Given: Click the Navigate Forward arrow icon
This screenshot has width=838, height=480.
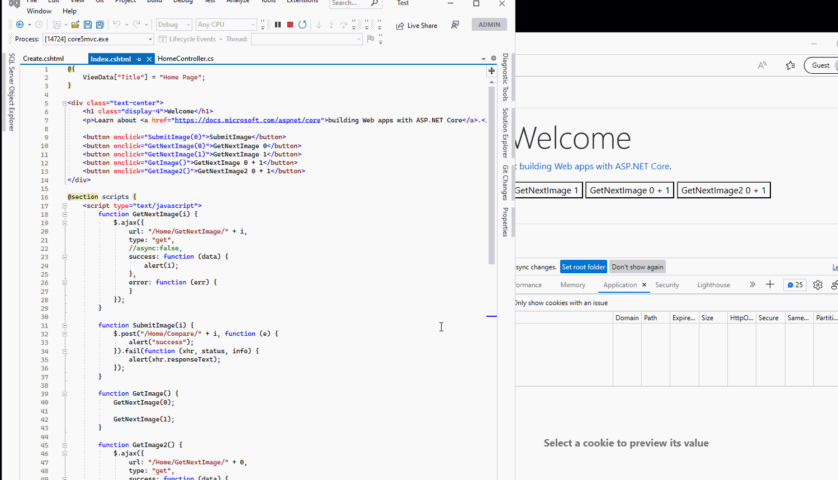Looking at the screenshot, I should (39, 25).
